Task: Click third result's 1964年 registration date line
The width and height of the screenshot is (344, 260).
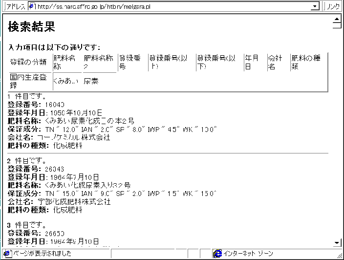Action: [x=53, y=241]
